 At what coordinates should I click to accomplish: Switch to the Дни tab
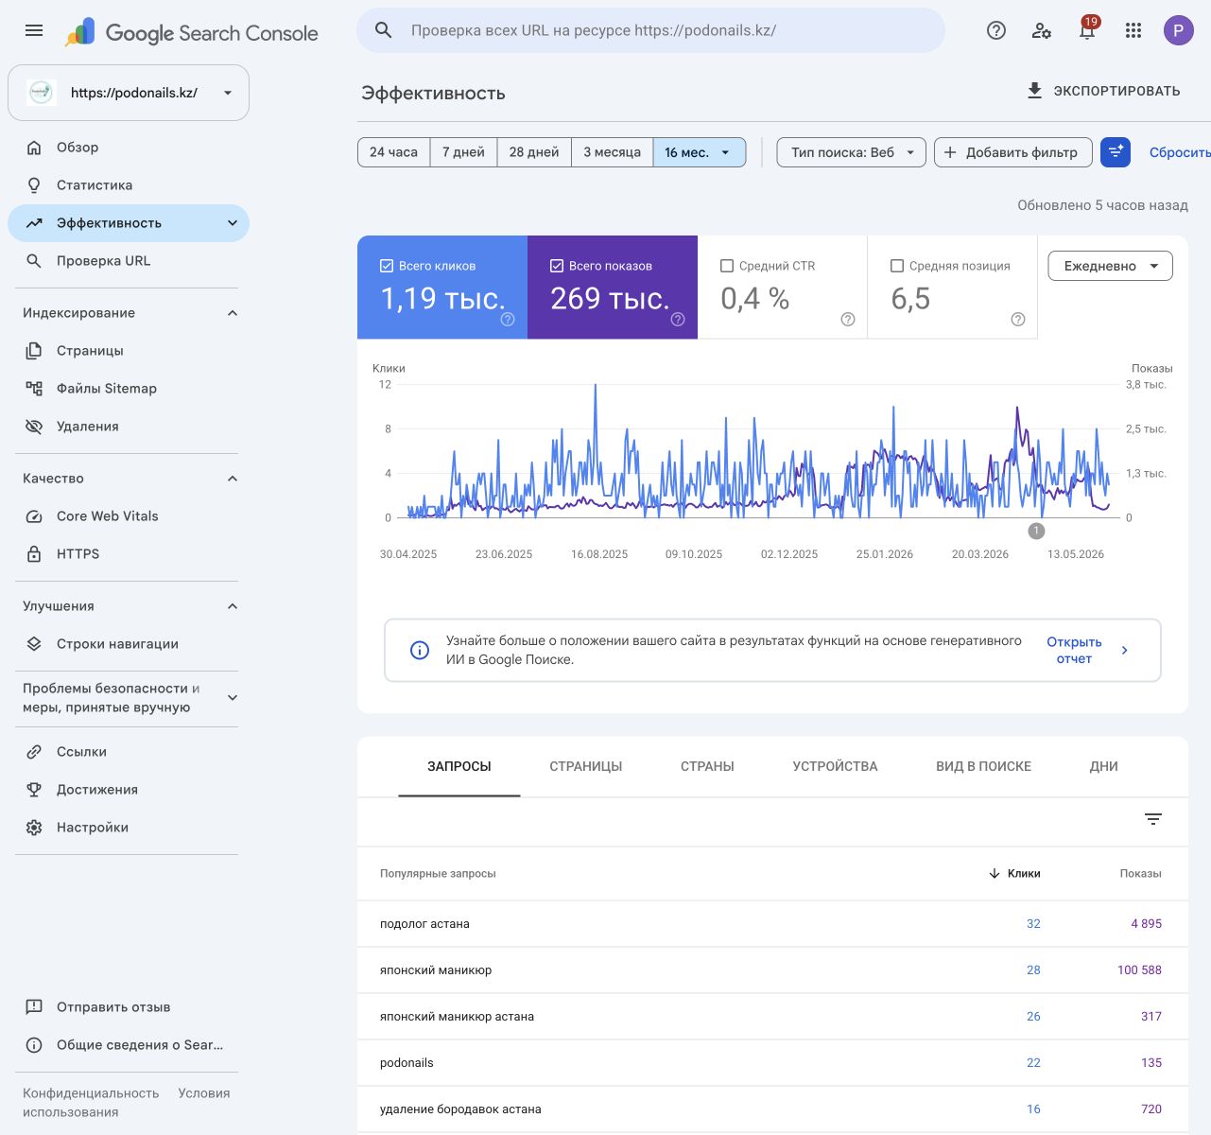tap(1104, 766)
